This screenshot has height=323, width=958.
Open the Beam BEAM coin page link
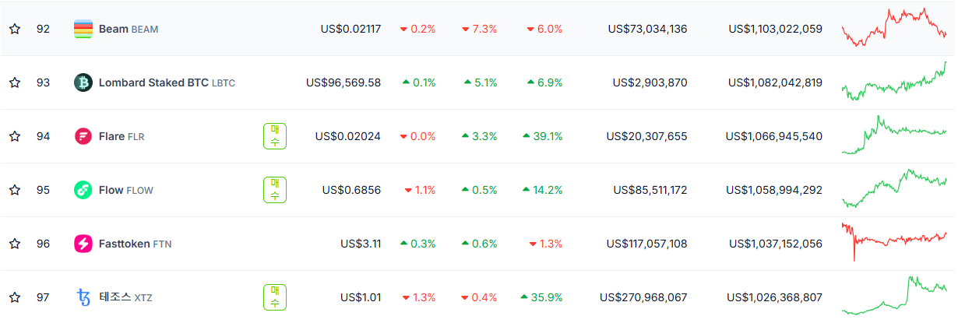129,29
